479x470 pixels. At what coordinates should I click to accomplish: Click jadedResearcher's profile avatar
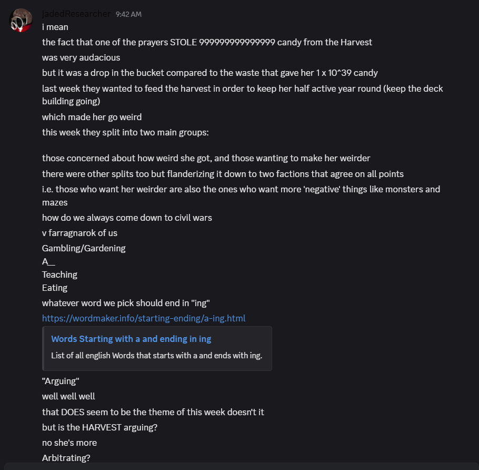[x=21, y=20]
